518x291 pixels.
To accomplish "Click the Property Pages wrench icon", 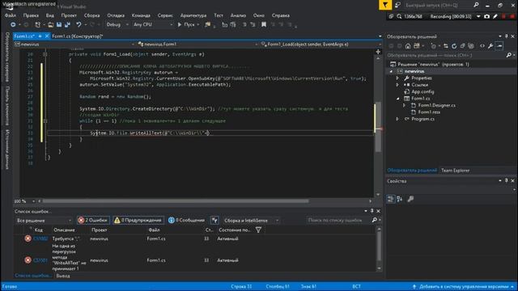I will tap(410, 199).
